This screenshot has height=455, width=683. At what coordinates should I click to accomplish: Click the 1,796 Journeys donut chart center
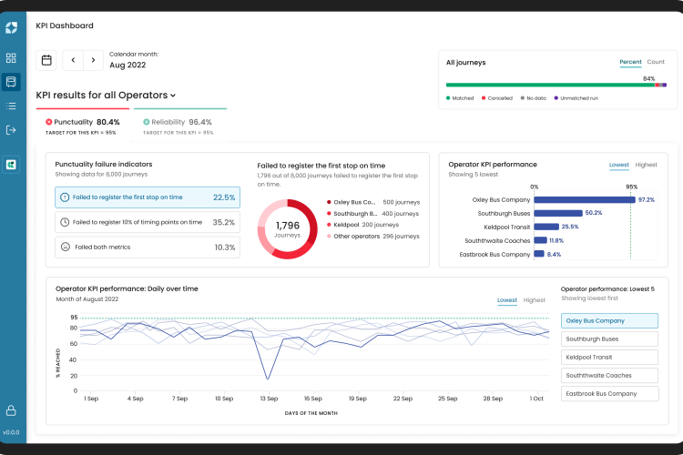[288, 229]
